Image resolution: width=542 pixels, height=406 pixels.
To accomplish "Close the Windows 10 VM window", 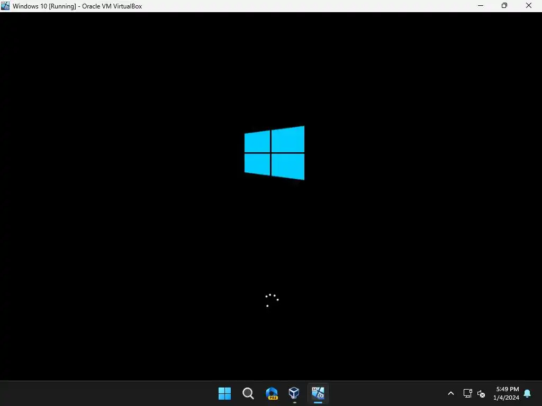I will pyautogui.click(x=529, y=6).
